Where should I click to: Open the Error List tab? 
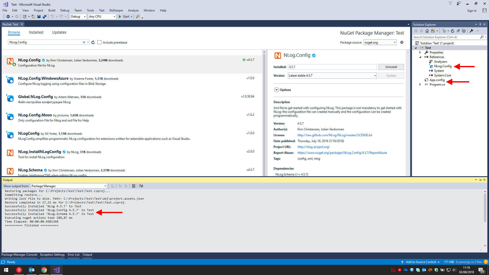pos(74,255)
